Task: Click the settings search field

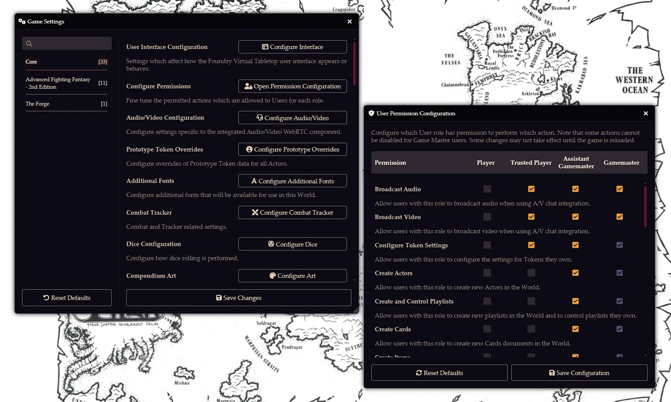Action: point(67,43)
